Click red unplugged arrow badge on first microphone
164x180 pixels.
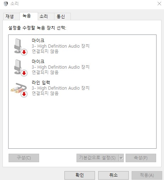tap(24, 52)
